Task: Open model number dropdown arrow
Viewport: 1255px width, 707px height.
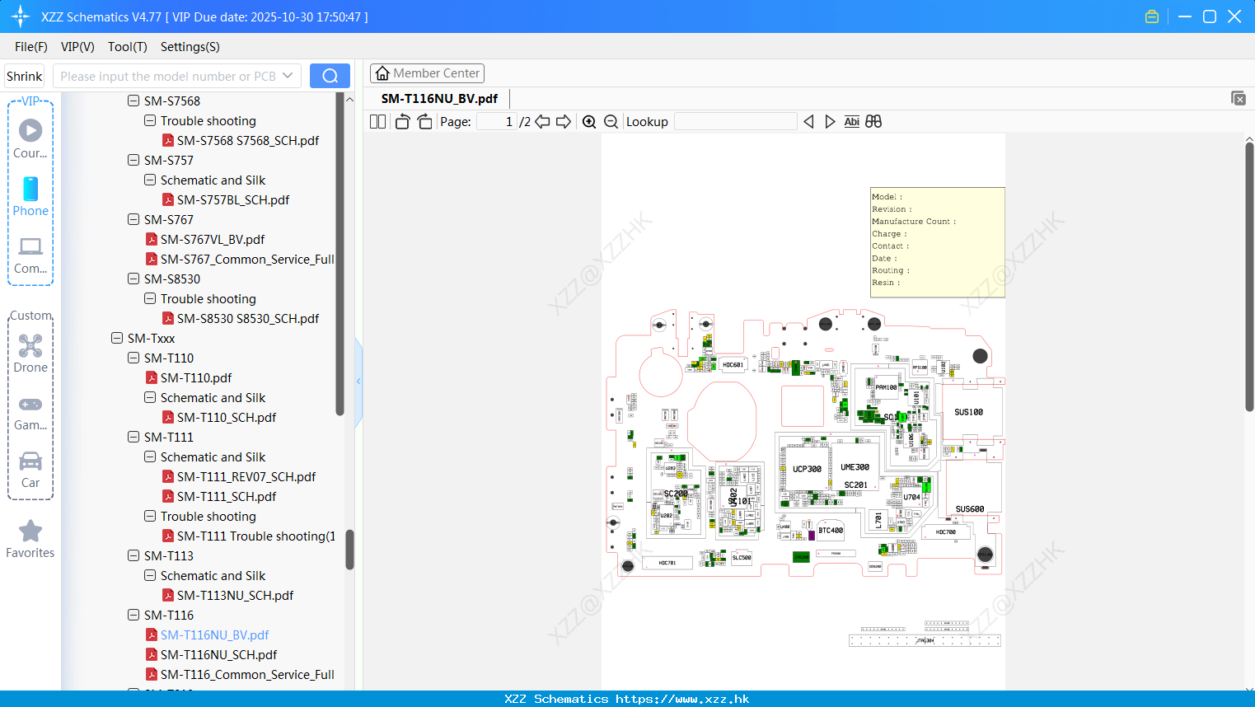Action: click(x=288, y=76)
